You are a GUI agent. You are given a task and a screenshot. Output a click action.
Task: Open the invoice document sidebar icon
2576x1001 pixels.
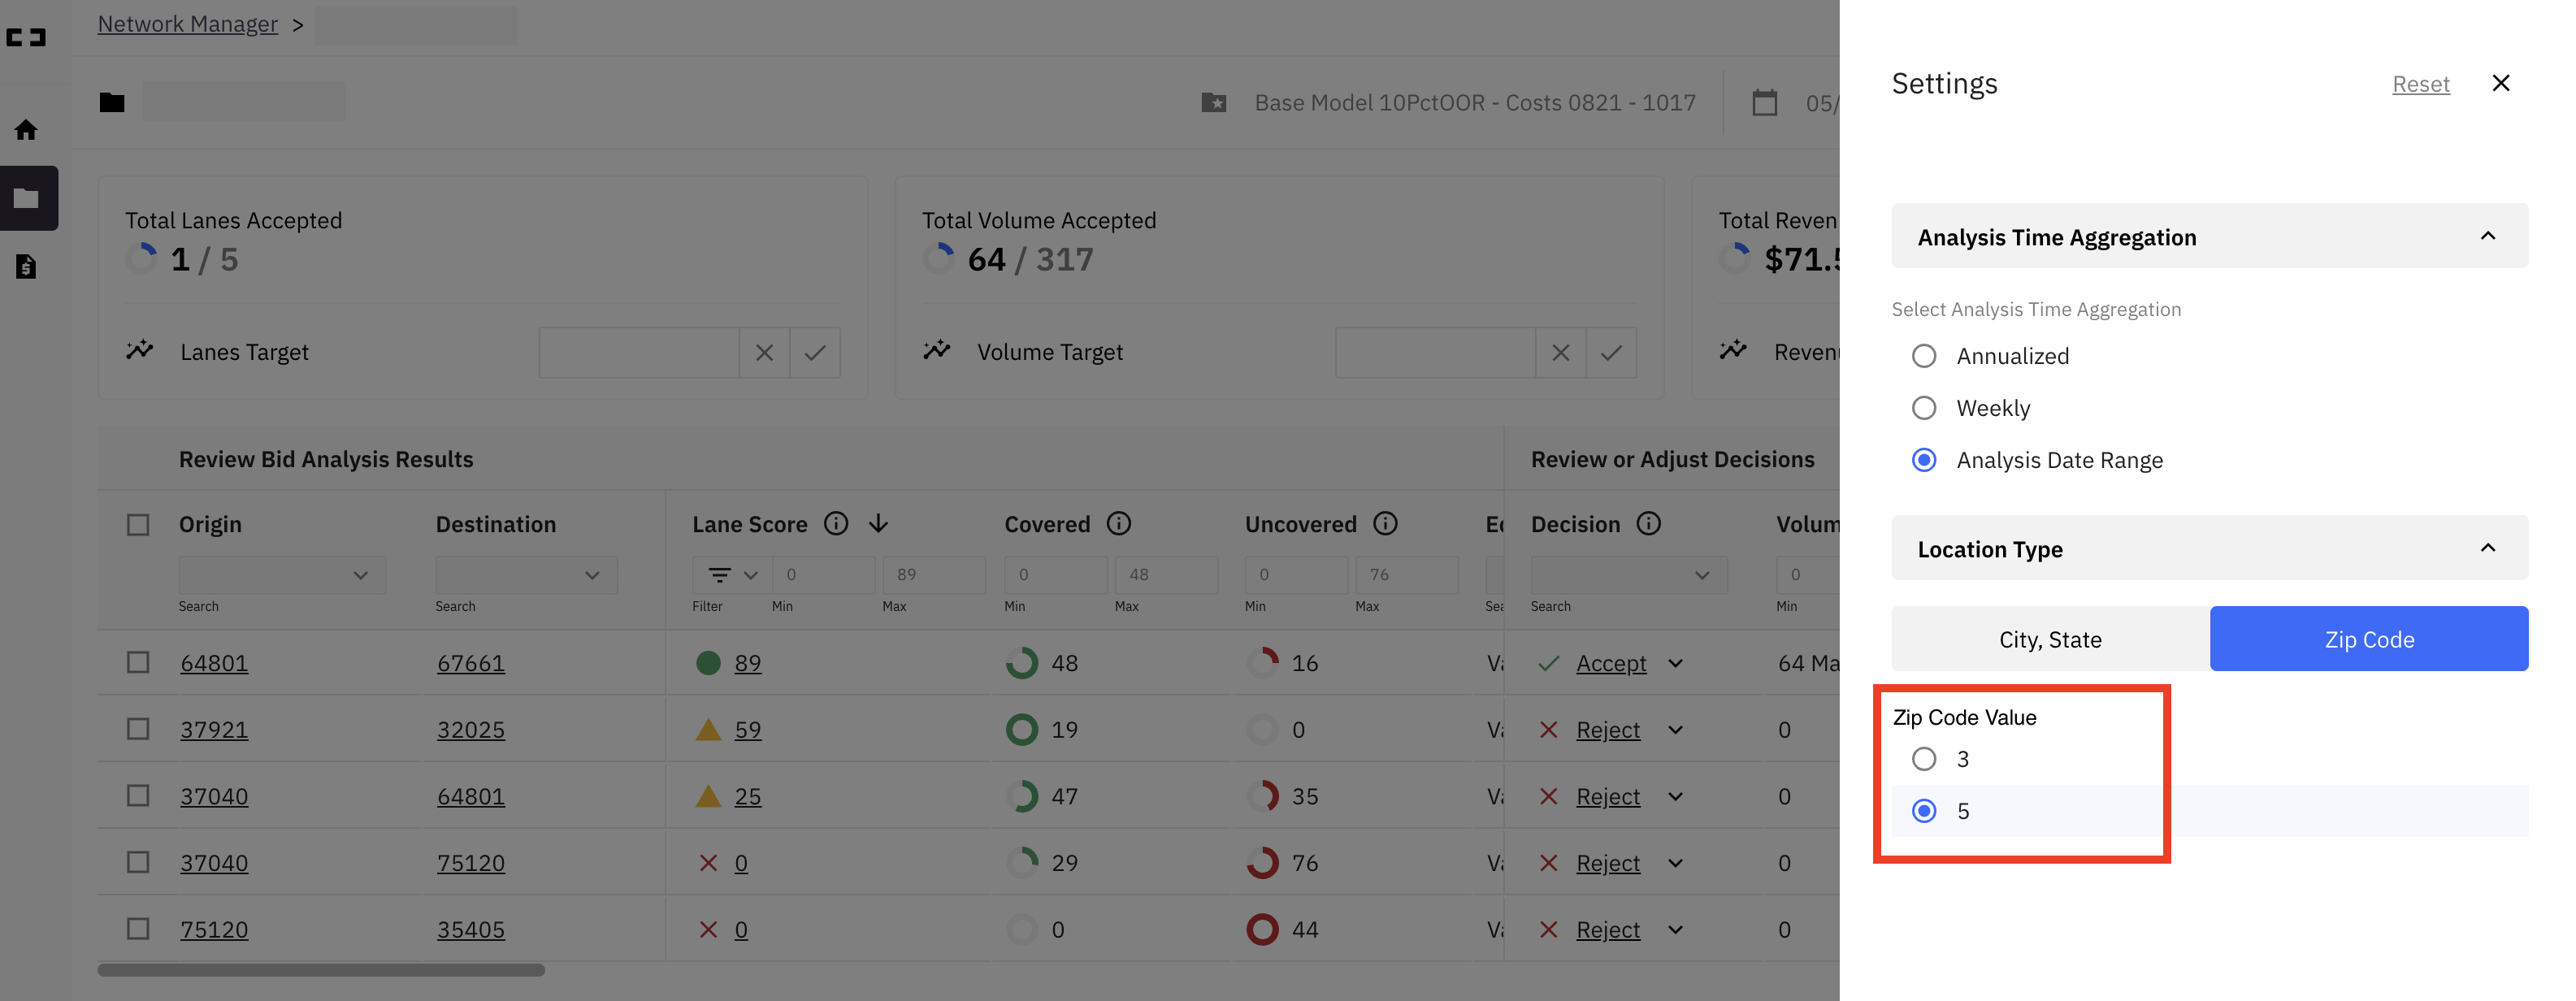(x=27, y=266)
